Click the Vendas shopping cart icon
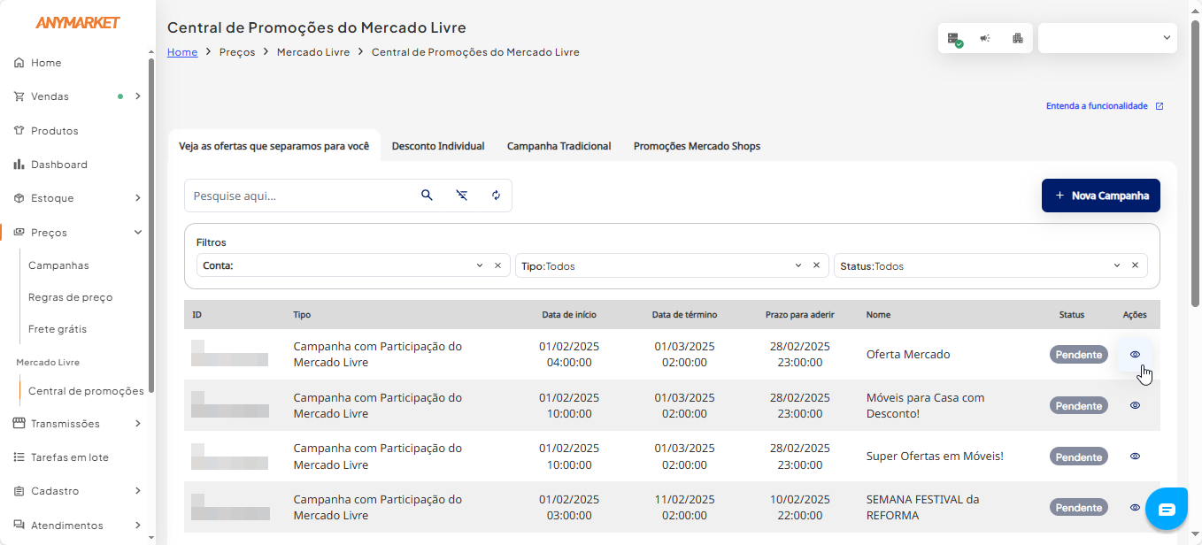Image resolution: width=1202 pixels, height=545 pixels. (19, 96)
